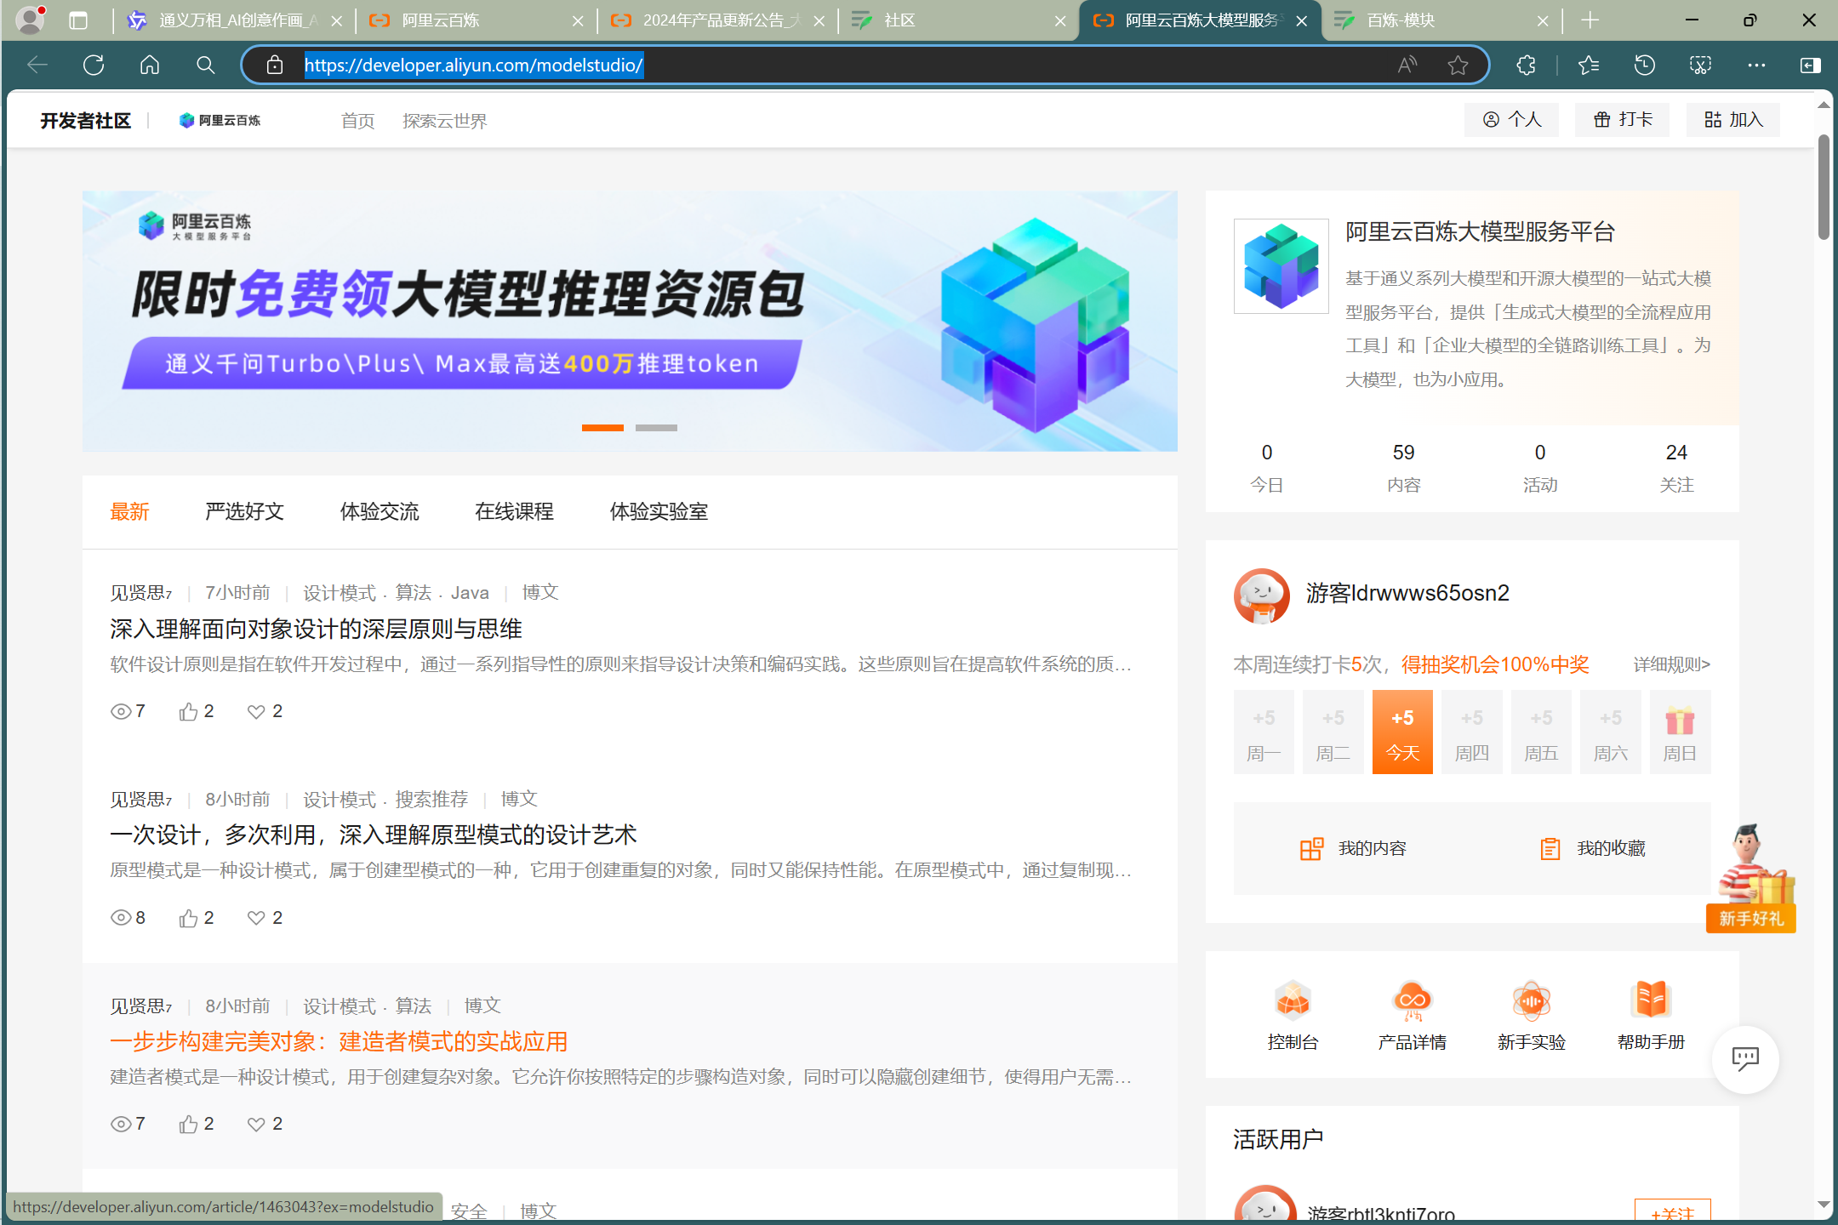Screen dimensions: 1838x1225
Task: Open the tab actions menu icon
Action: click(78, 20)
